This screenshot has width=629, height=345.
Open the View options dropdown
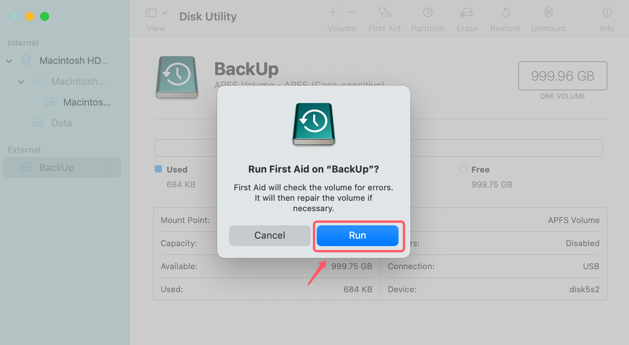coord(165,12)
